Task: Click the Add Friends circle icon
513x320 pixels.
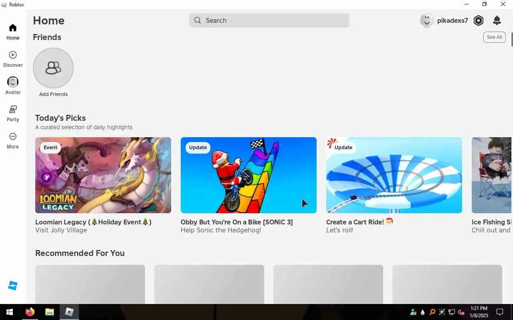Action: pos(53,68)
